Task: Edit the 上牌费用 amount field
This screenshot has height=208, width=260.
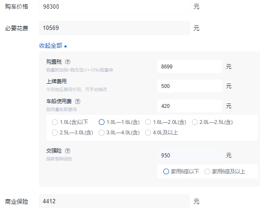Action: 189,86
